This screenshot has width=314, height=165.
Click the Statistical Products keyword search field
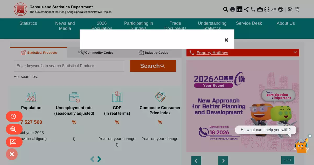click(69, 66)
